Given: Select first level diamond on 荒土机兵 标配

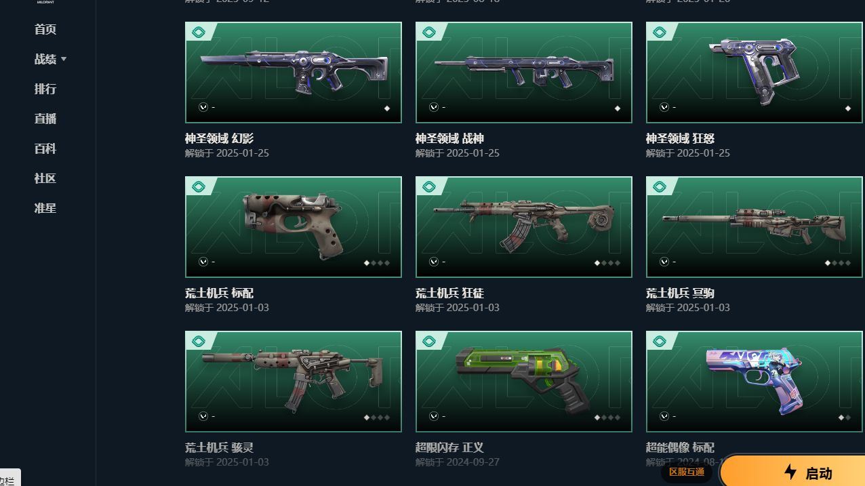Looking at the screenshot, I should point(367,263).
